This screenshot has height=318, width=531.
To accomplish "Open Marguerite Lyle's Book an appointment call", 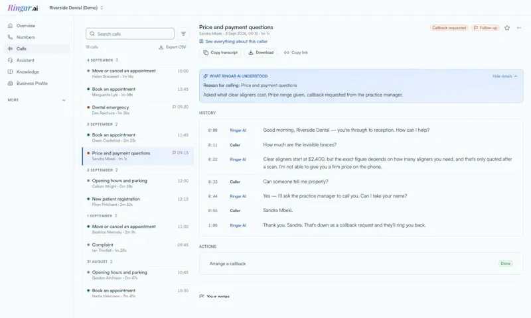I will 138,91.
